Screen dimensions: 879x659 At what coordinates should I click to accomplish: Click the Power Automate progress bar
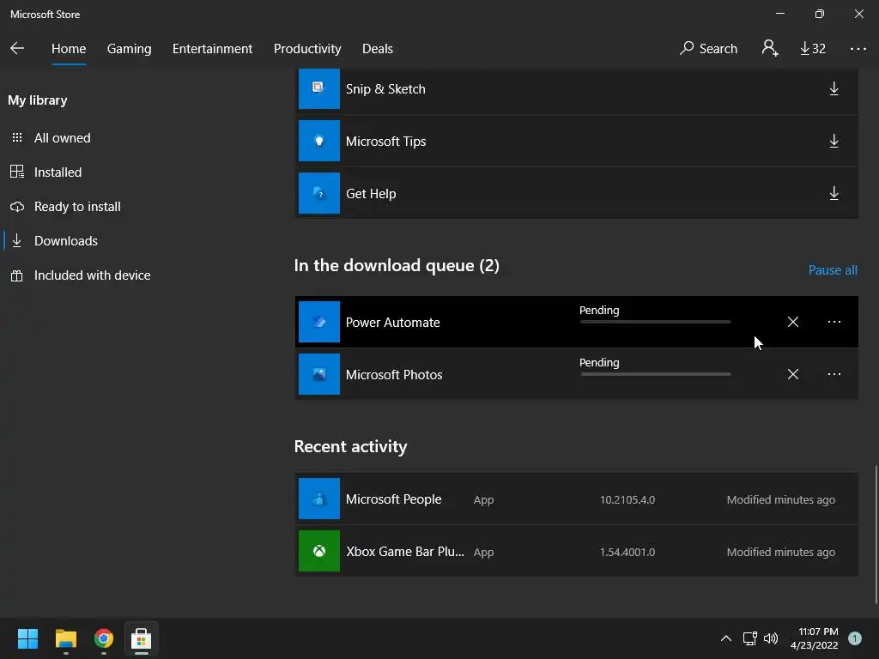655,322
